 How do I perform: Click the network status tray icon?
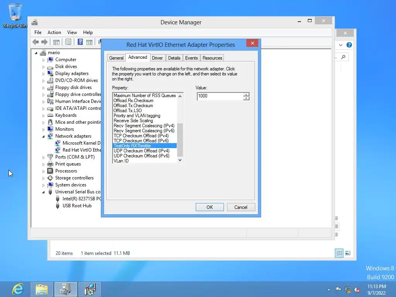[x=348, y=290]
